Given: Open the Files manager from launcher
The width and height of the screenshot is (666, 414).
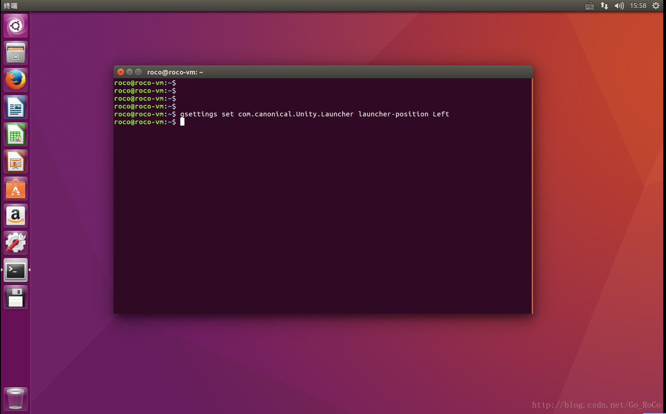Looking at the screenshot, I should (16, 53).
